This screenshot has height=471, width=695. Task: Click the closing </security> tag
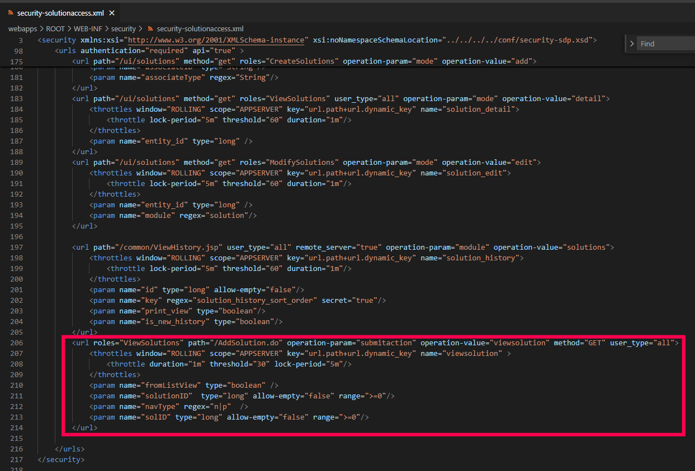pos(62,459)
